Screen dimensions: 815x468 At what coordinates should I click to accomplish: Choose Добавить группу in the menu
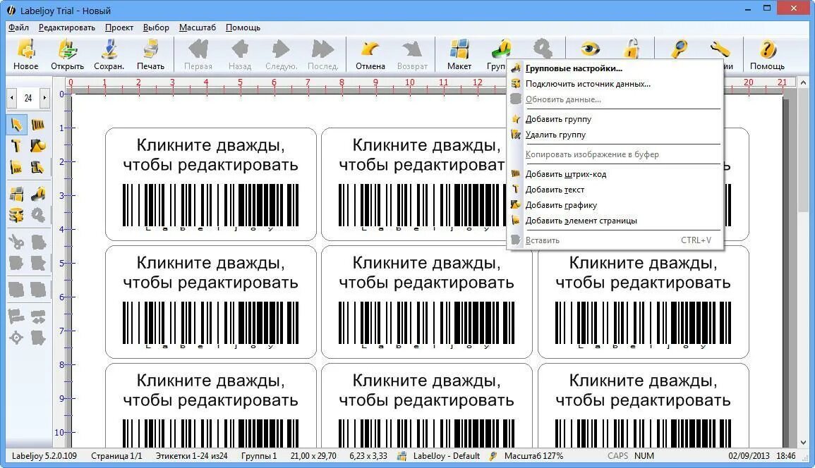coord(615,119)
